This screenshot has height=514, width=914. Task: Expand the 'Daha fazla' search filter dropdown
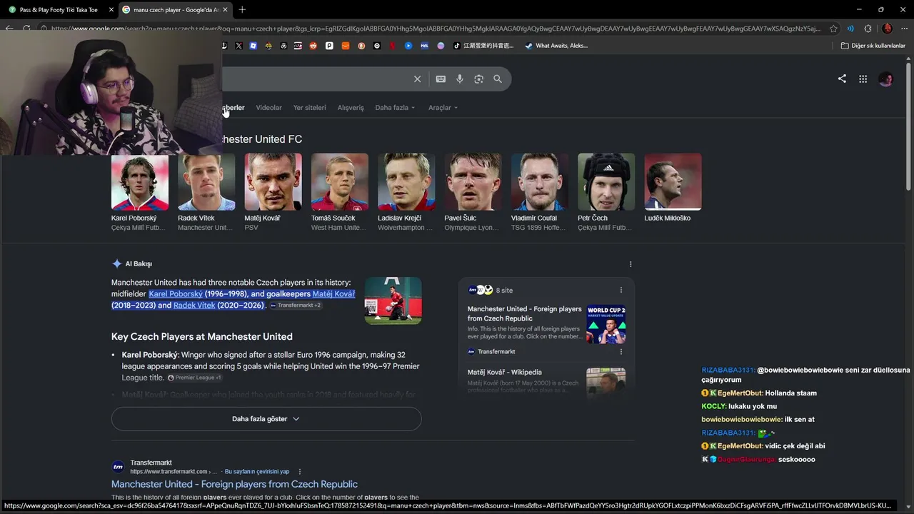(x=395, y=108)
